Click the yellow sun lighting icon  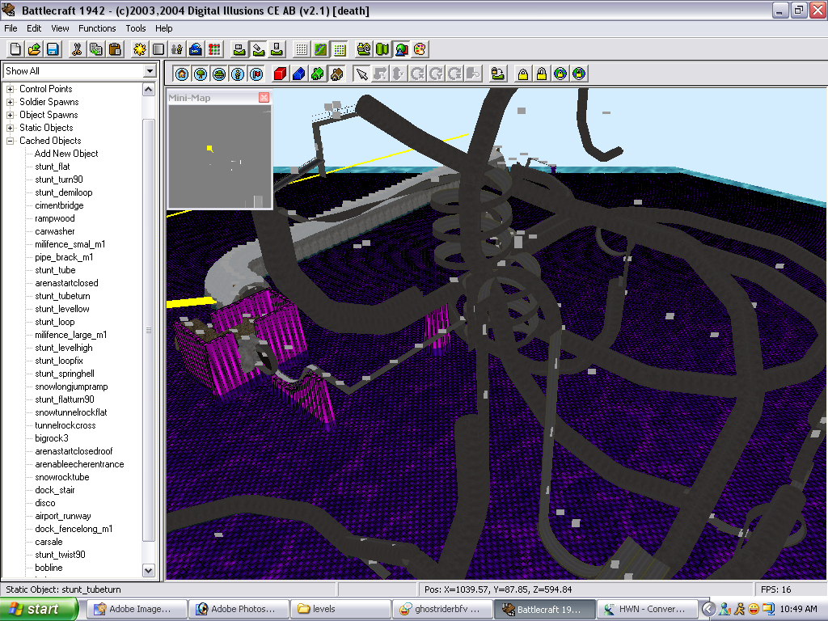[x=139, y=49]
